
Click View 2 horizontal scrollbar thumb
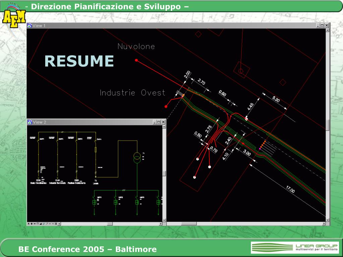tap(110, 224)
